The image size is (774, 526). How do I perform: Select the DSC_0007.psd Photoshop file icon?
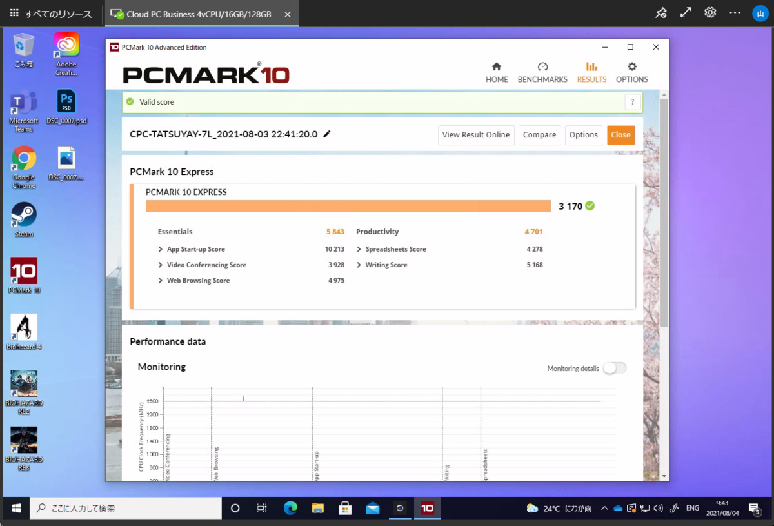[66, 107]
